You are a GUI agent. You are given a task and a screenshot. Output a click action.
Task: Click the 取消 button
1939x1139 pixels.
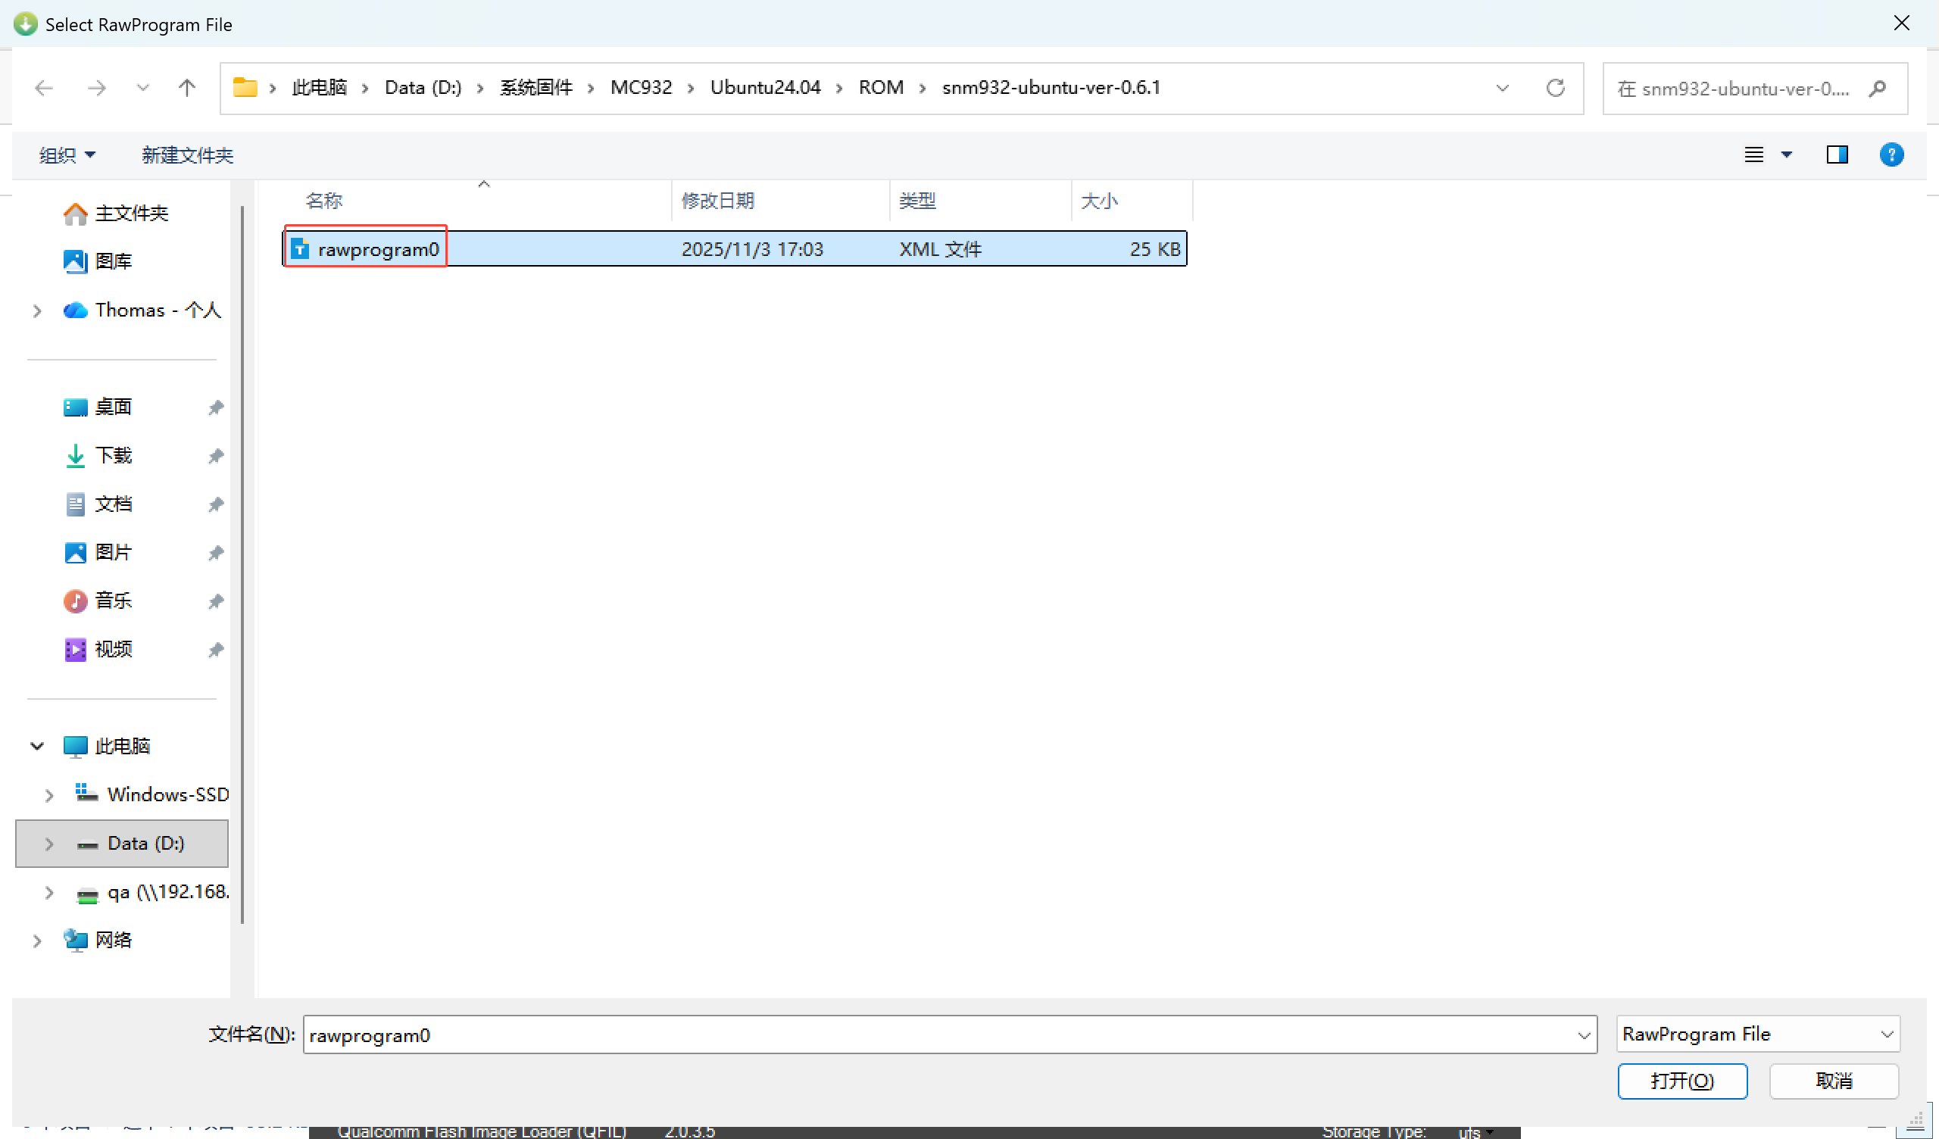(1833, 1081)
